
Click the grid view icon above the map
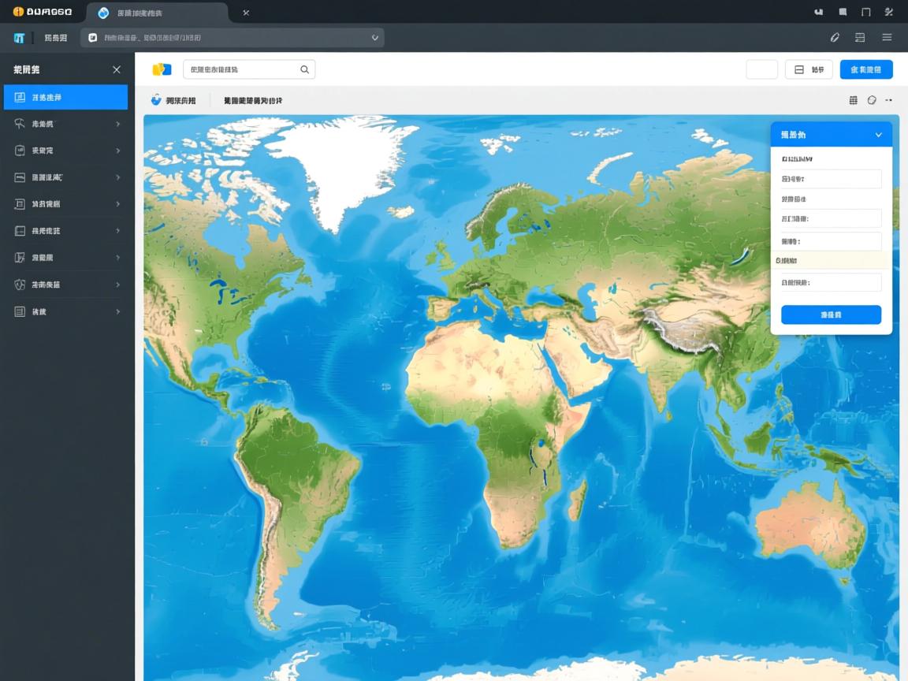point(853,100)
